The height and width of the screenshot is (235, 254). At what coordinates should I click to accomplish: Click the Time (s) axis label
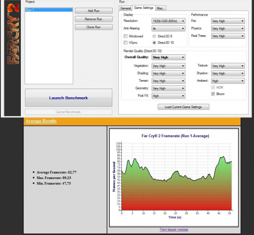[x=175, y=217]
